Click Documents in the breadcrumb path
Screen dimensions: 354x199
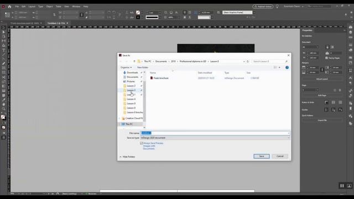click(161, 61)
